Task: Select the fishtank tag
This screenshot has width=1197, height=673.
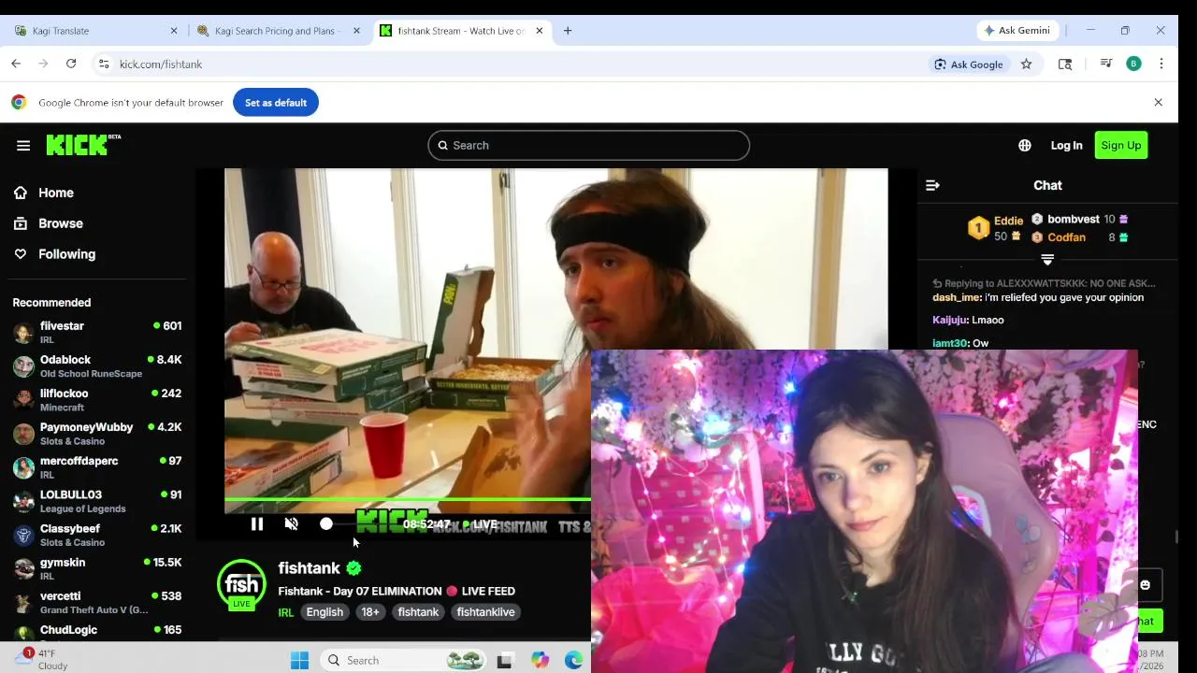Action: click(418, 612)
